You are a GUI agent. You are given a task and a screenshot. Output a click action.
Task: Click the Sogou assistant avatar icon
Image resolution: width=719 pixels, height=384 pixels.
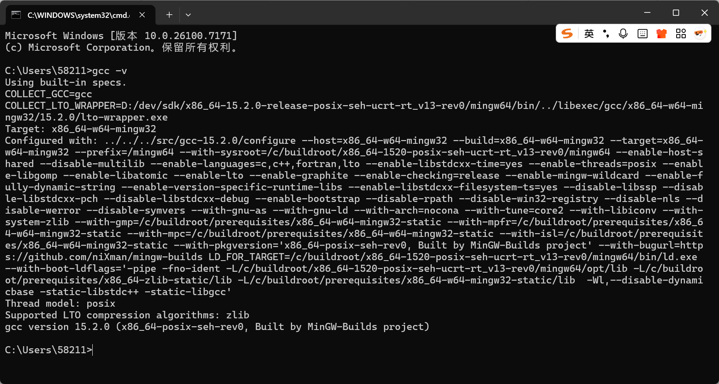[x=700, y=34]
